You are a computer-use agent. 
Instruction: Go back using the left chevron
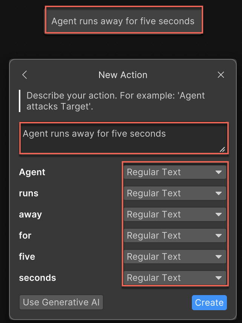pyautogui.click(x=25, y=75)
